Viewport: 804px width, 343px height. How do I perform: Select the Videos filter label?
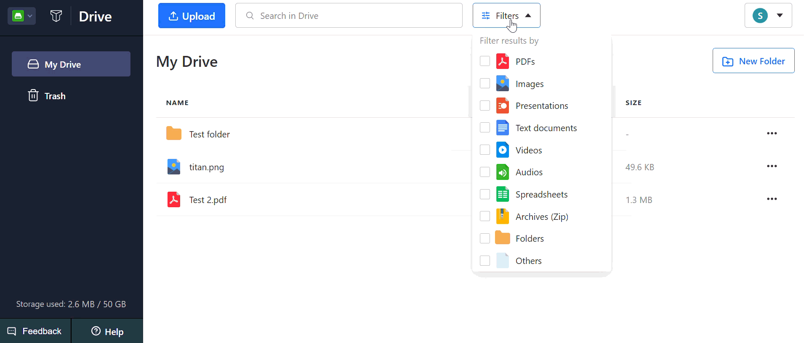(529, 150)
